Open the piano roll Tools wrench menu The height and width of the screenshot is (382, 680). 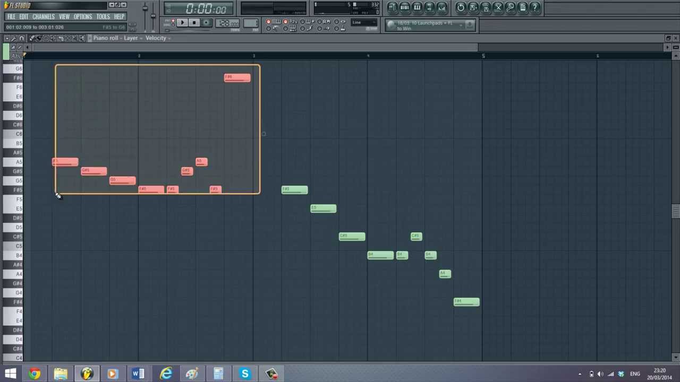(x=14, y=38)
